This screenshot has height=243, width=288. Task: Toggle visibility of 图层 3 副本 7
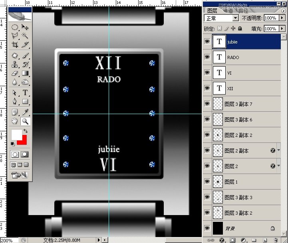207,104
